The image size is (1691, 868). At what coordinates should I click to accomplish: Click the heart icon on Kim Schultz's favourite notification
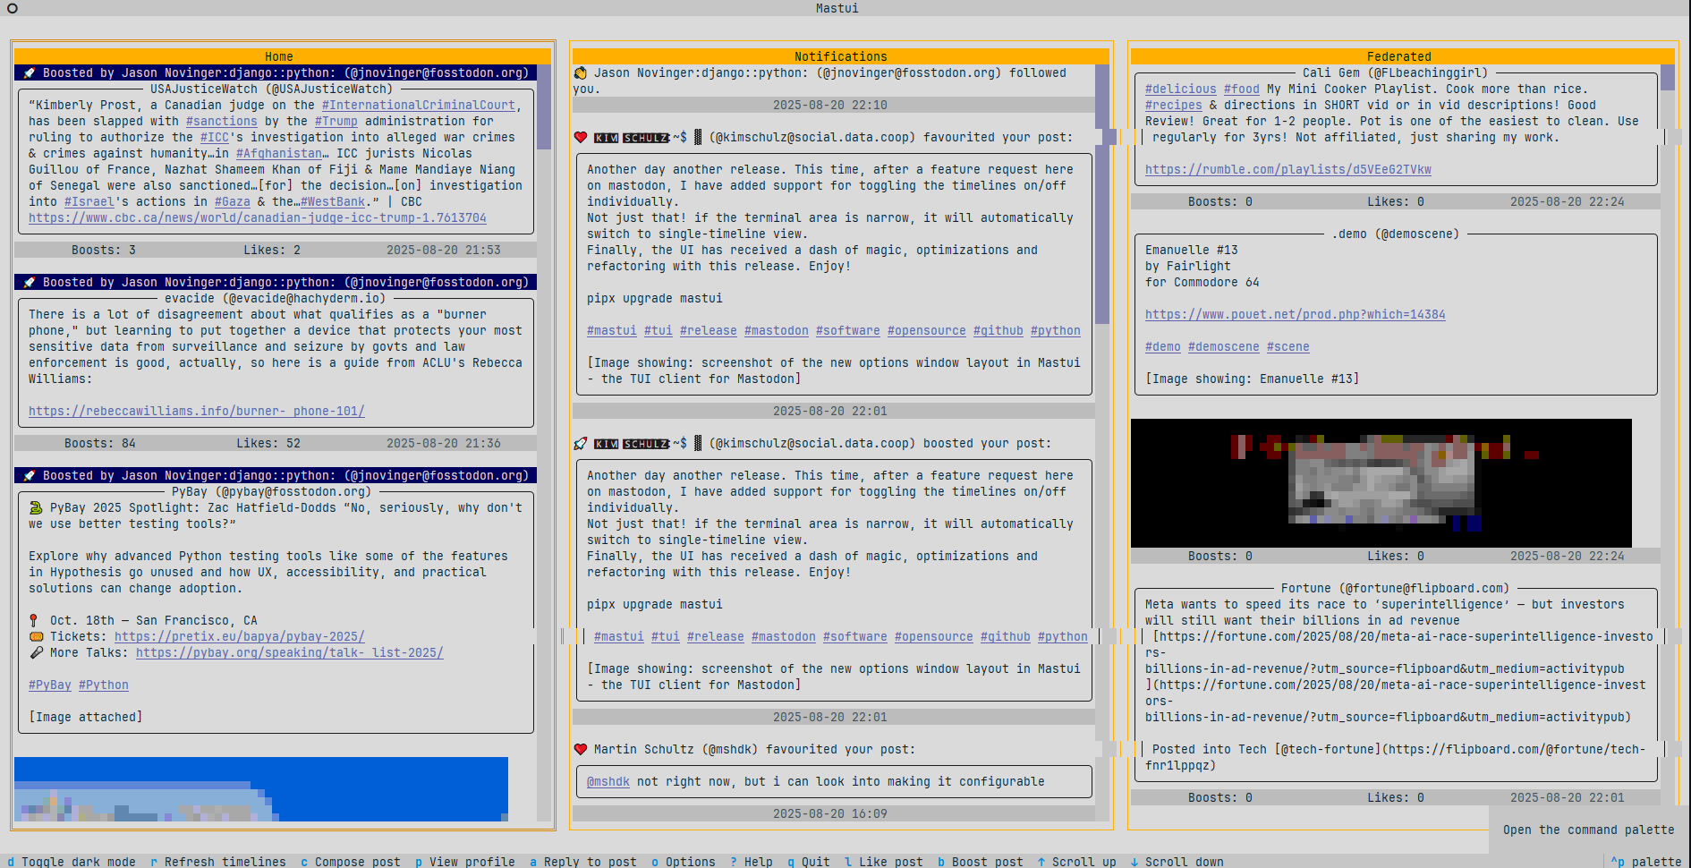[x=582, y=137]
